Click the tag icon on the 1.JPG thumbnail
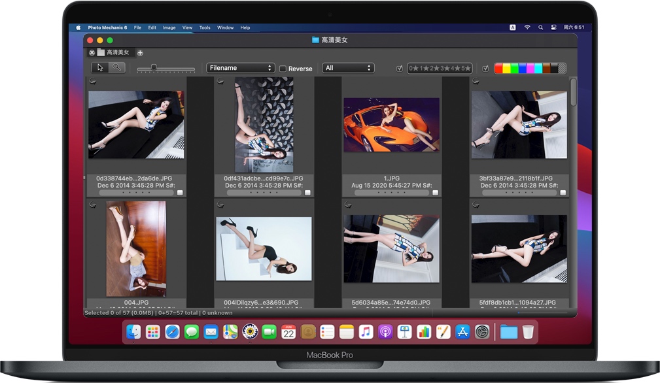The width and height of the screenshot is (660, 383). pyautogui.click(x=348, y=82)
